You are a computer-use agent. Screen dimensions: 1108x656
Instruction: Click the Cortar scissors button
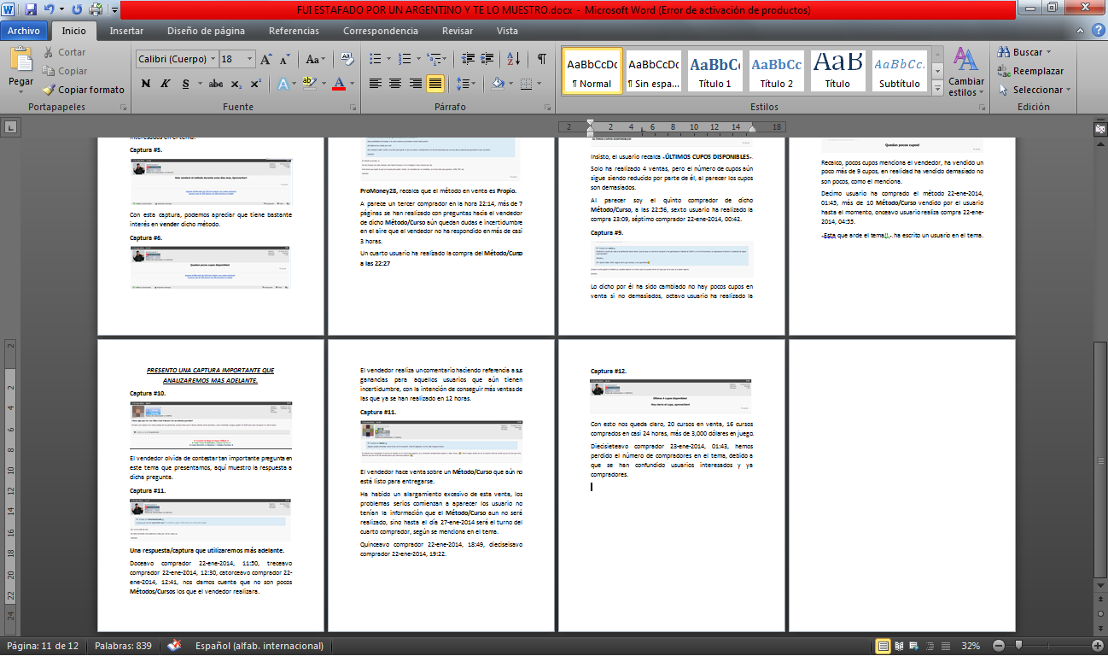[x=64, y=52]
